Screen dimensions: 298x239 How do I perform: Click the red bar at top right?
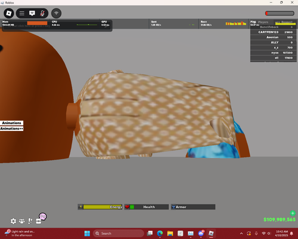click(x=280, y=13)
